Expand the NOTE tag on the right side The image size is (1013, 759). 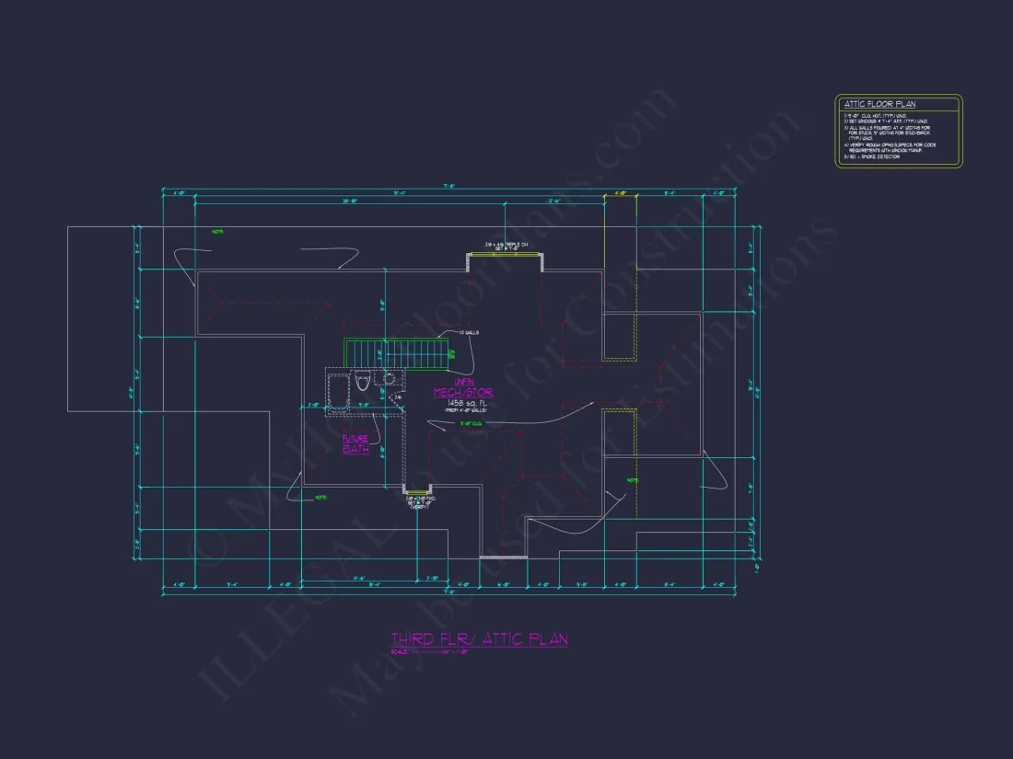[x=632, y=479]
